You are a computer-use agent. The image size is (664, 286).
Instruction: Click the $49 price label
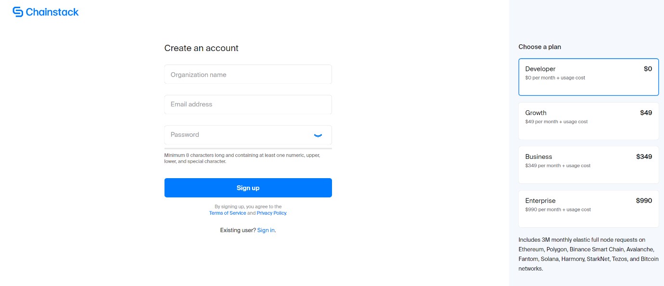(x=646, y=113)
